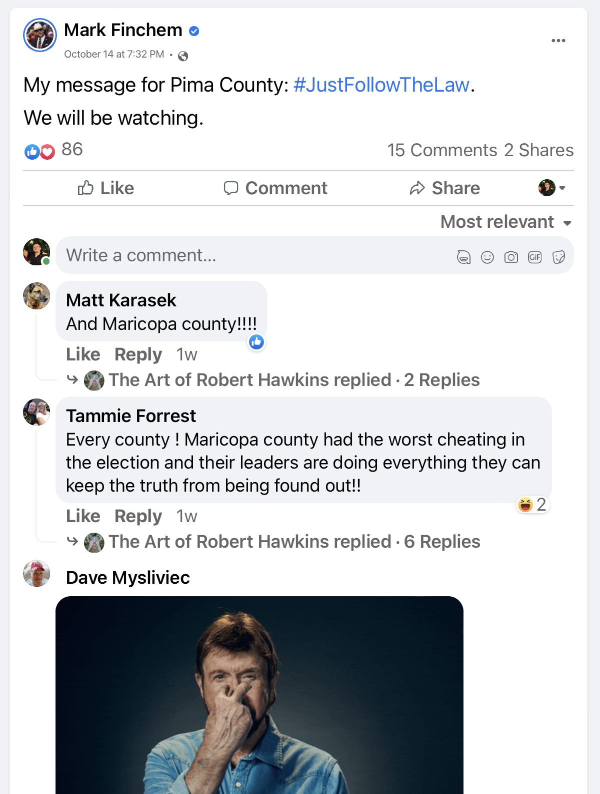The height and width of the screenshot is (794, 600).
Task: View the like and love reaction icons
Action: click(x=39, y=151)
